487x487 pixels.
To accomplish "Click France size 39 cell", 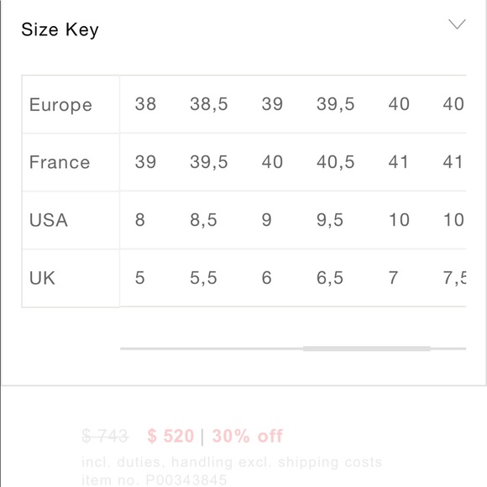I will coord(145,162).
